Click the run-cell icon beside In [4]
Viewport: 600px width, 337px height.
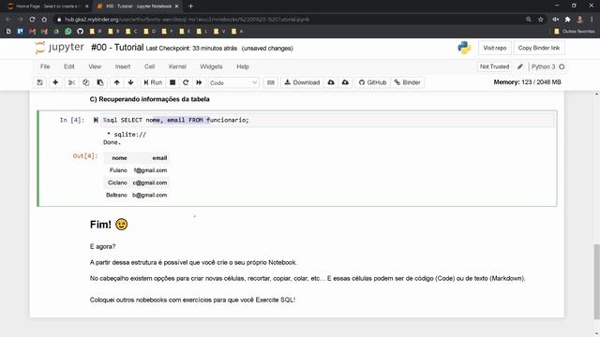tap(96, 120)
